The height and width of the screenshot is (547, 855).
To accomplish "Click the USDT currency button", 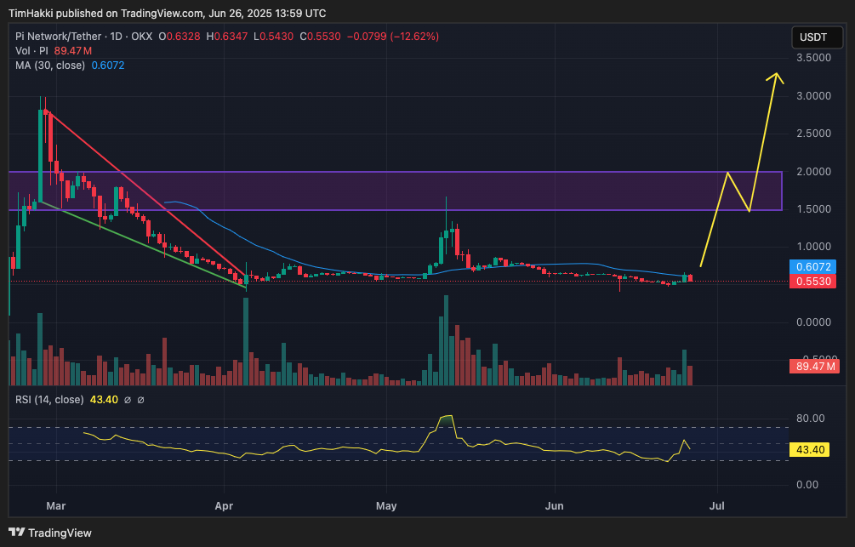I will click(816, 37).
